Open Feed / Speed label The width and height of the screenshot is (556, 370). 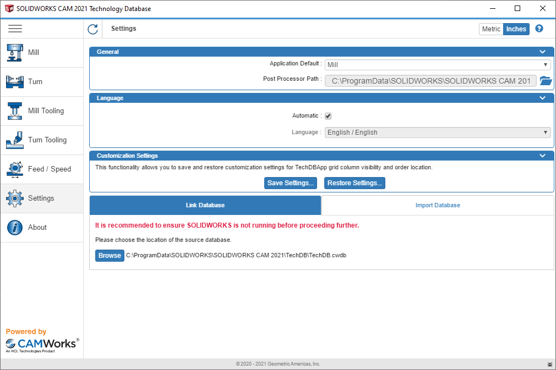coord(50,169)
